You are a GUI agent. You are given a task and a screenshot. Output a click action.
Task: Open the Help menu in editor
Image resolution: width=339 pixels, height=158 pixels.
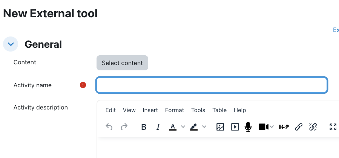click(x=240, y=110)
